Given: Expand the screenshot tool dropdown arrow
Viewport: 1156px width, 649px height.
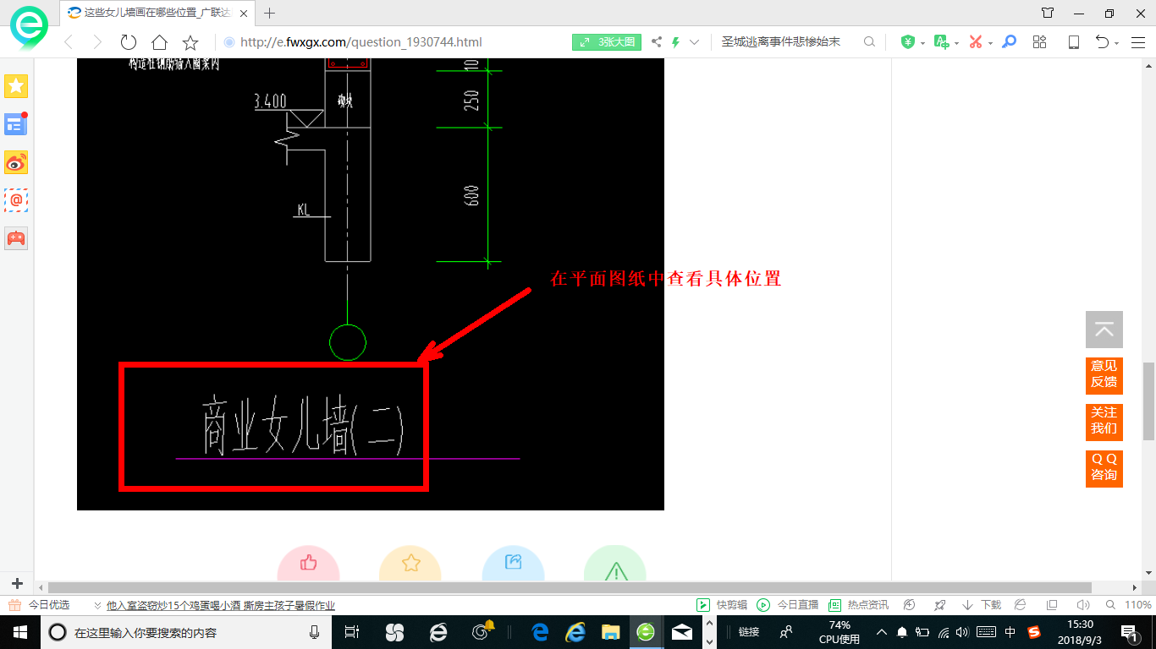Looking at the screenshot, I should pos(990,43).
